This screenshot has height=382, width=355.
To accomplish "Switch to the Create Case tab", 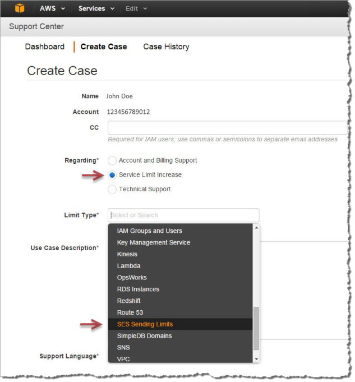I will (x=104, y=47).
